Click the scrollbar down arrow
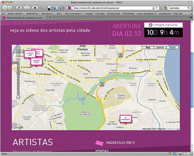Screen dimensions: 194x156 [192, 150]
